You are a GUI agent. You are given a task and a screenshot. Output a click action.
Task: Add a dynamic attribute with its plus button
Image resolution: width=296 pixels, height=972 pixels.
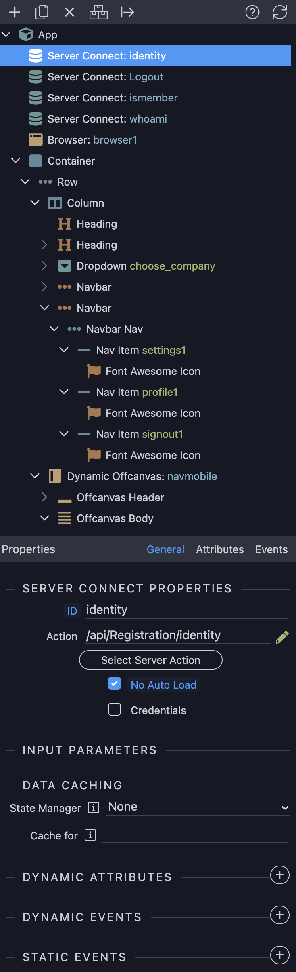(280, 875)
